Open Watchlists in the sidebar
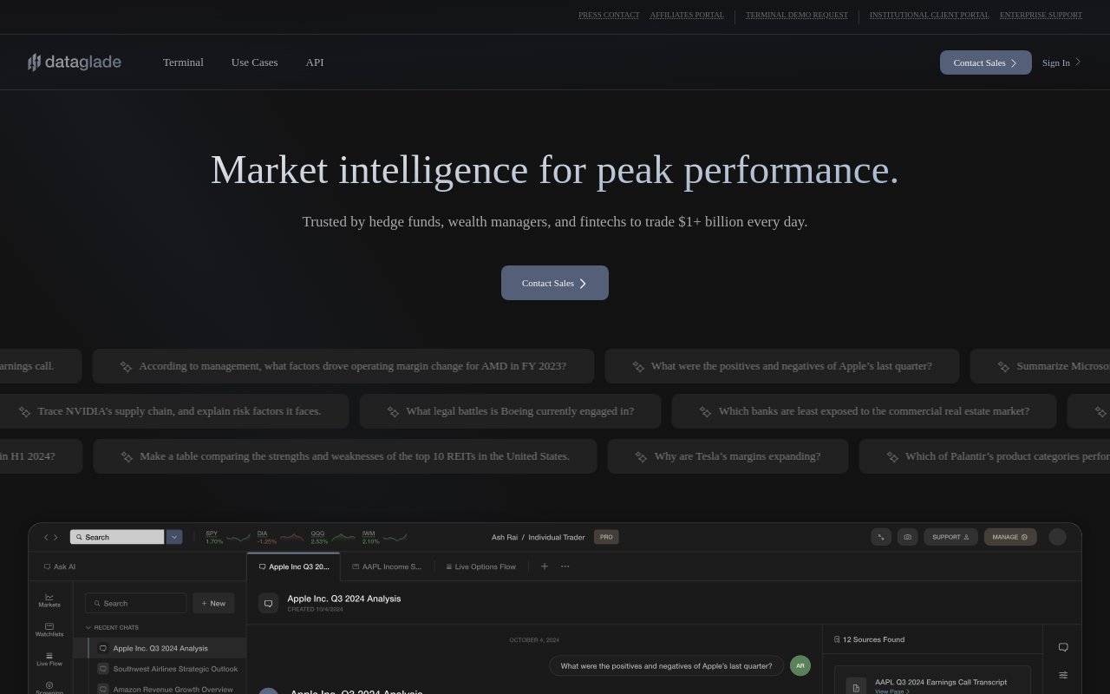 coord(49,630)
